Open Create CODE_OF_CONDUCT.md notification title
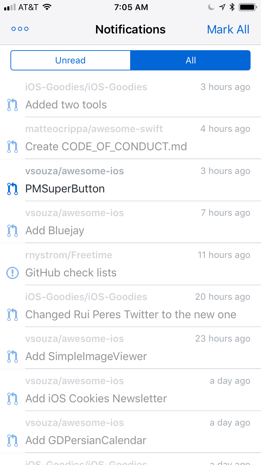 click(106, 147)
